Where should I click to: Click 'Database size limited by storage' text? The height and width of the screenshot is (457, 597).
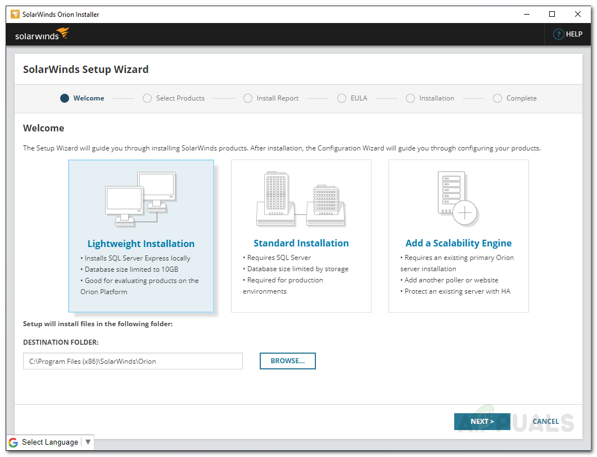pos(298,269)
